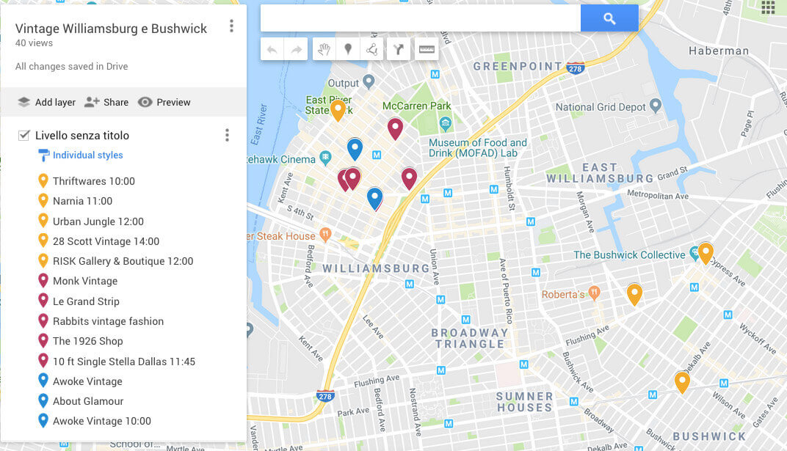The width and height of the screenshot is (787, 451).
Task: Click the orange pin at The Bushwick Collective
Action: (706, 253)
